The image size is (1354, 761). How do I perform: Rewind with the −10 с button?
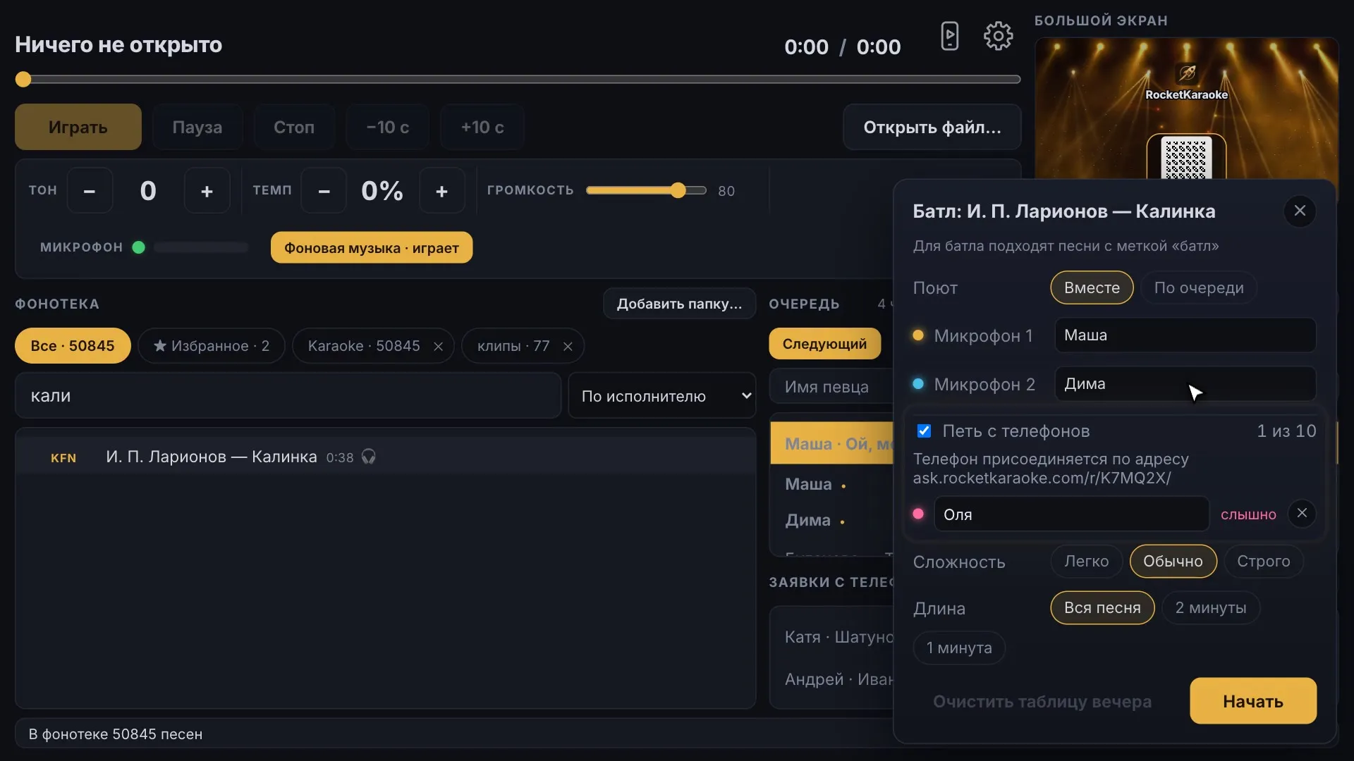[387, 127]
